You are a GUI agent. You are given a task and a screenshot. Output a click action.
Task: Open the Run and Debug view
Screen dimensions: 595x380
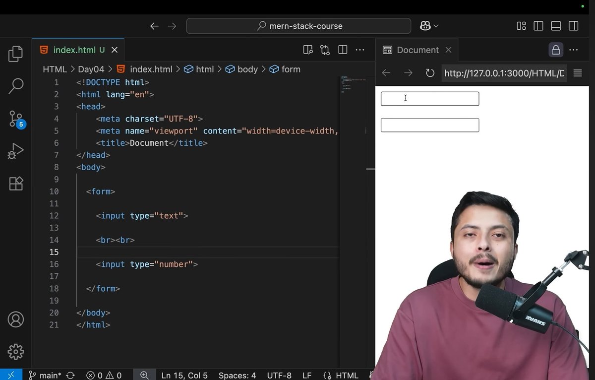pyautogui.click(x=16, y=151)
